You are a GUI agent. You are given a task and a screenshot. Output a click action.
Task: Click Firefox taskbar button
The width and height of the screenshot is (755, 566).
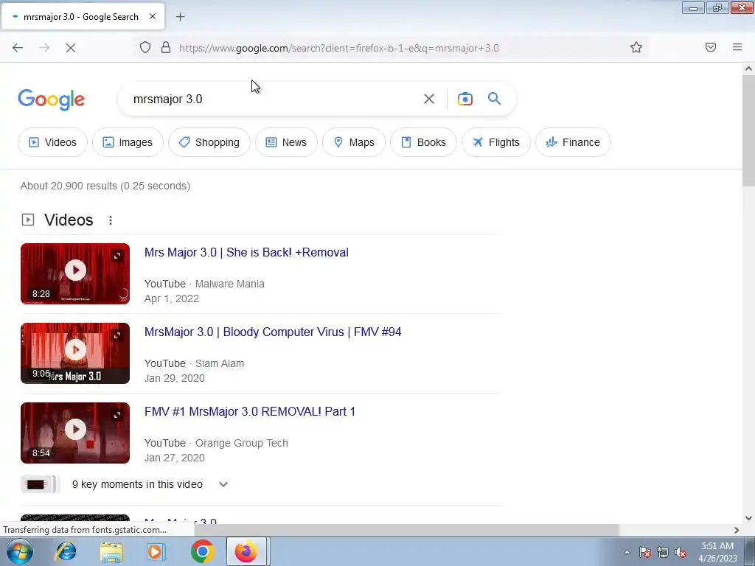coord(246,551)
